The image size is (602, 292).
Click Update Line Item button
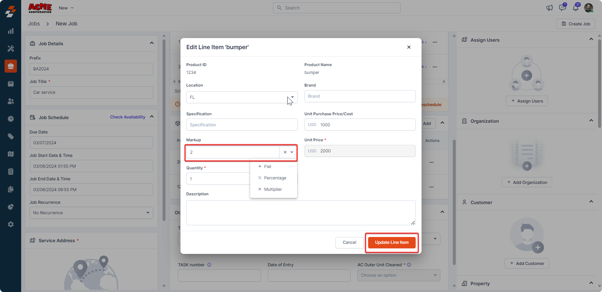pyautogui.click(x=392, y=242)
